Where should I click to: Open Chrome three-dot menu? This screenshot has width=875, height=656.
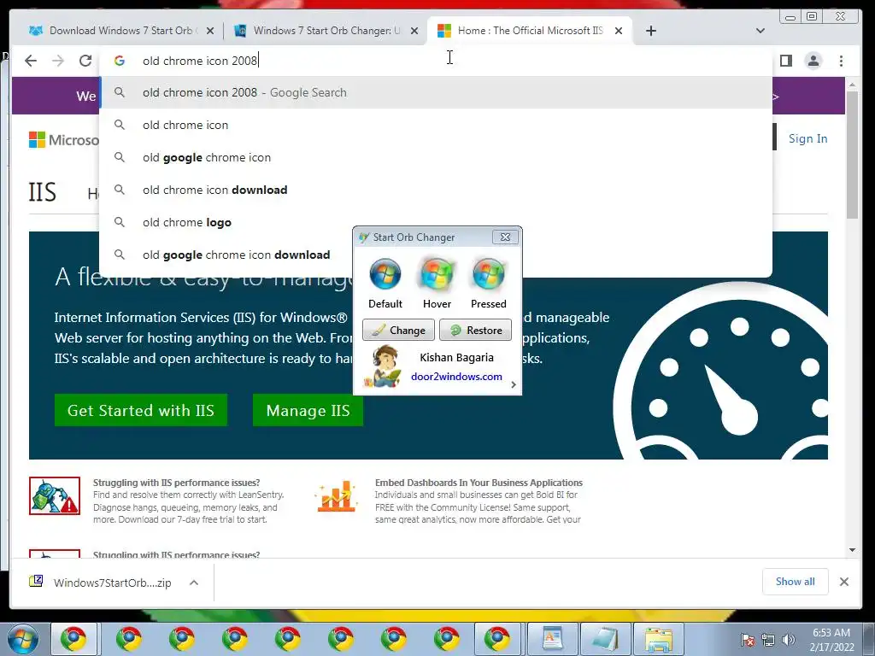point(841,61)
